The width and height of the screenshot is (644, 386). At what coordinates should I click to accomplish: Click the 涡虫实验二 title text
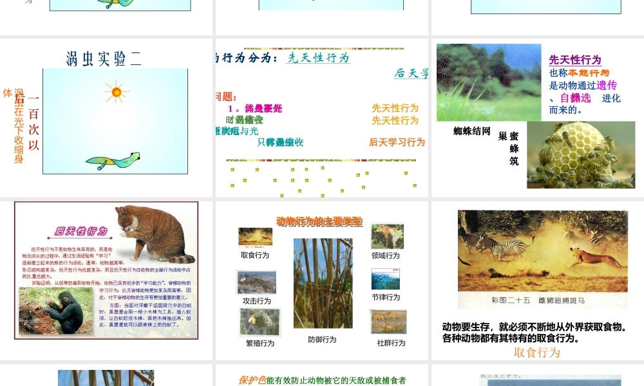point(104,59)
